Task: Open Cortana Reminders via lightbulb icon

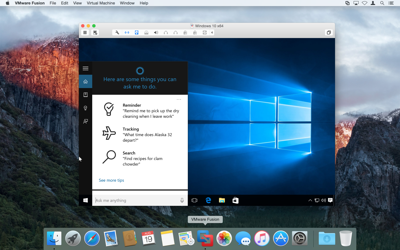Action: coord(85,108)
